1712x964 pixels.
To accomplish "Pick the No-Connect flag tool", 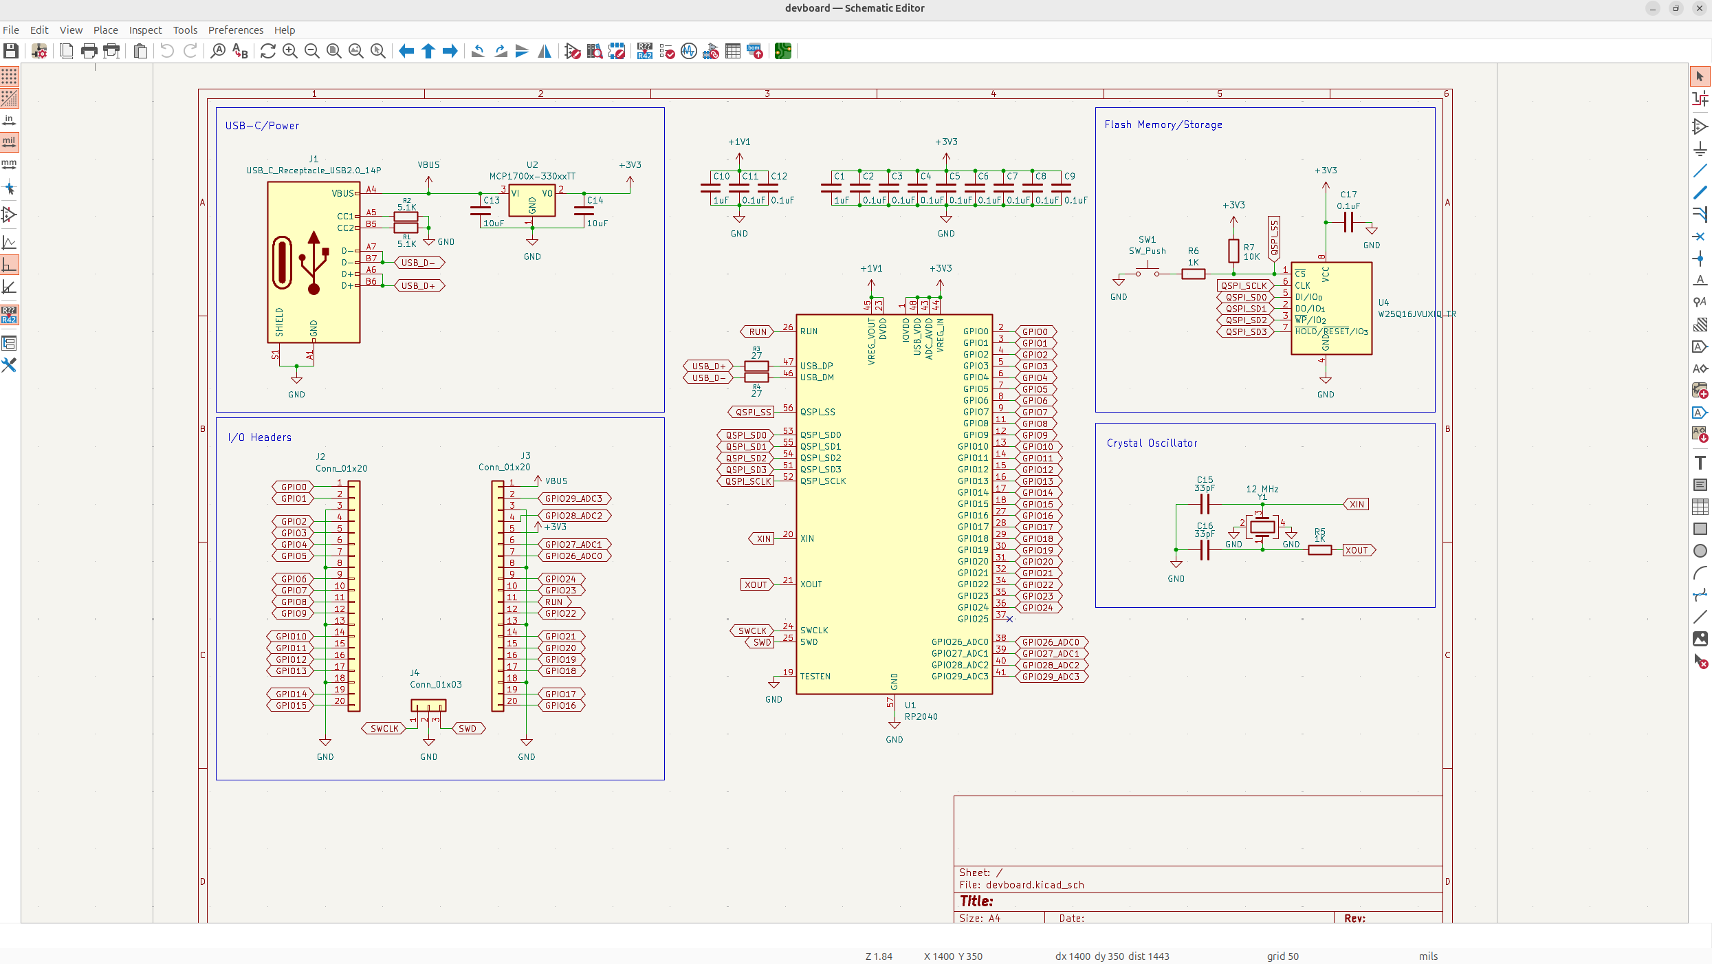I will point(1700,237).
